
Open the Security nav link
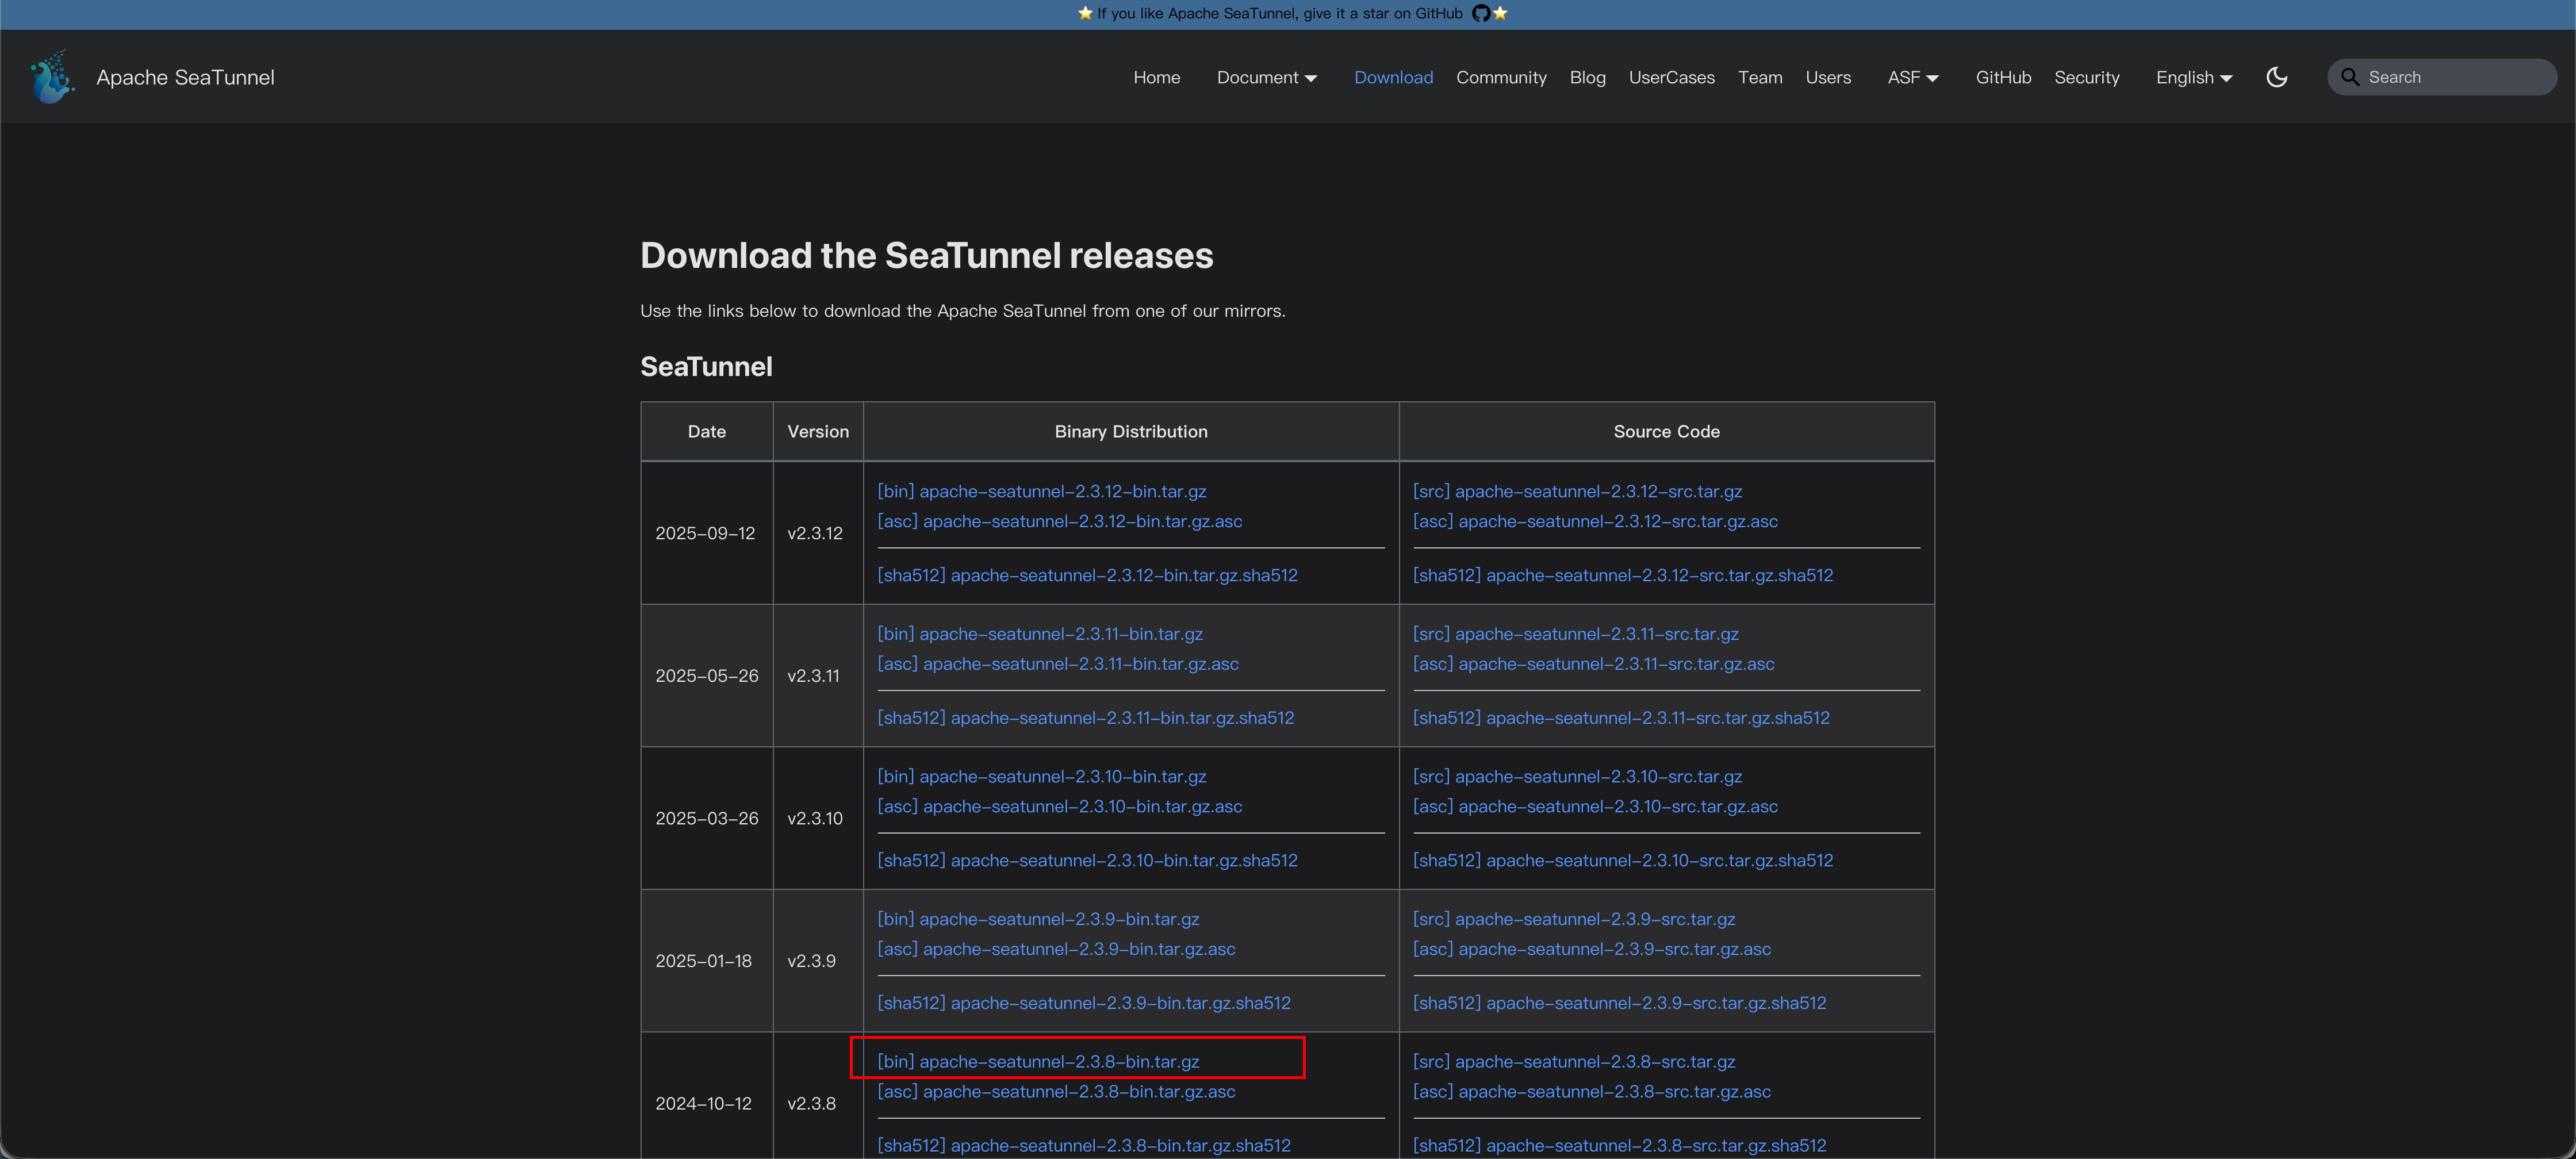click(2086, 77)
